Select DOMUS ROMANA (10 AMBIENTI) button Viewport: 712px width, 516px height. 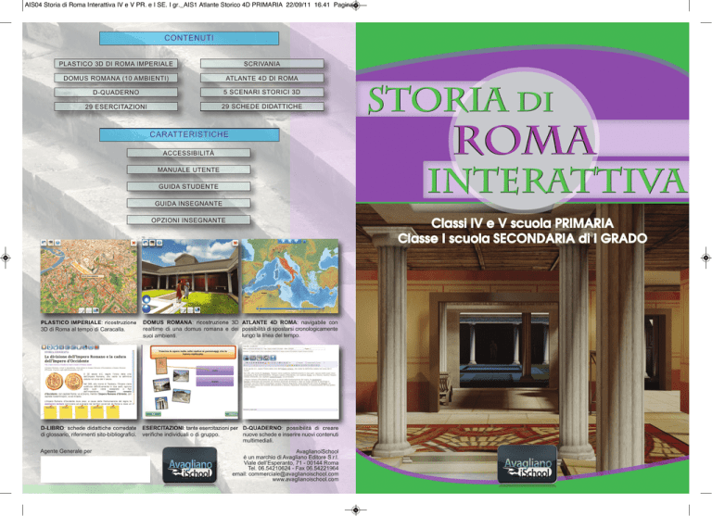(116, 78)
